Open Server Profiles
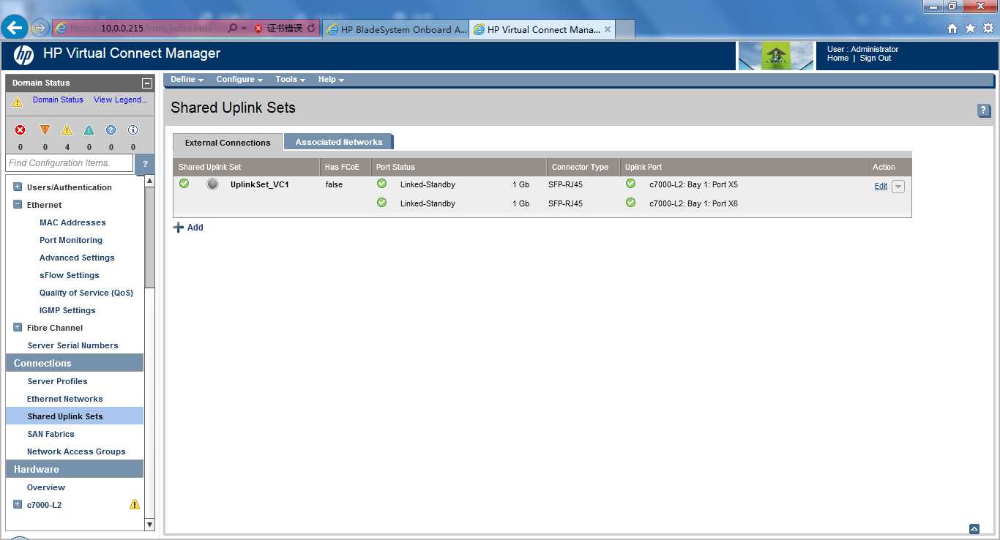Image resolution: width=1000 pixels, height=540 pixels. (57, 381)
